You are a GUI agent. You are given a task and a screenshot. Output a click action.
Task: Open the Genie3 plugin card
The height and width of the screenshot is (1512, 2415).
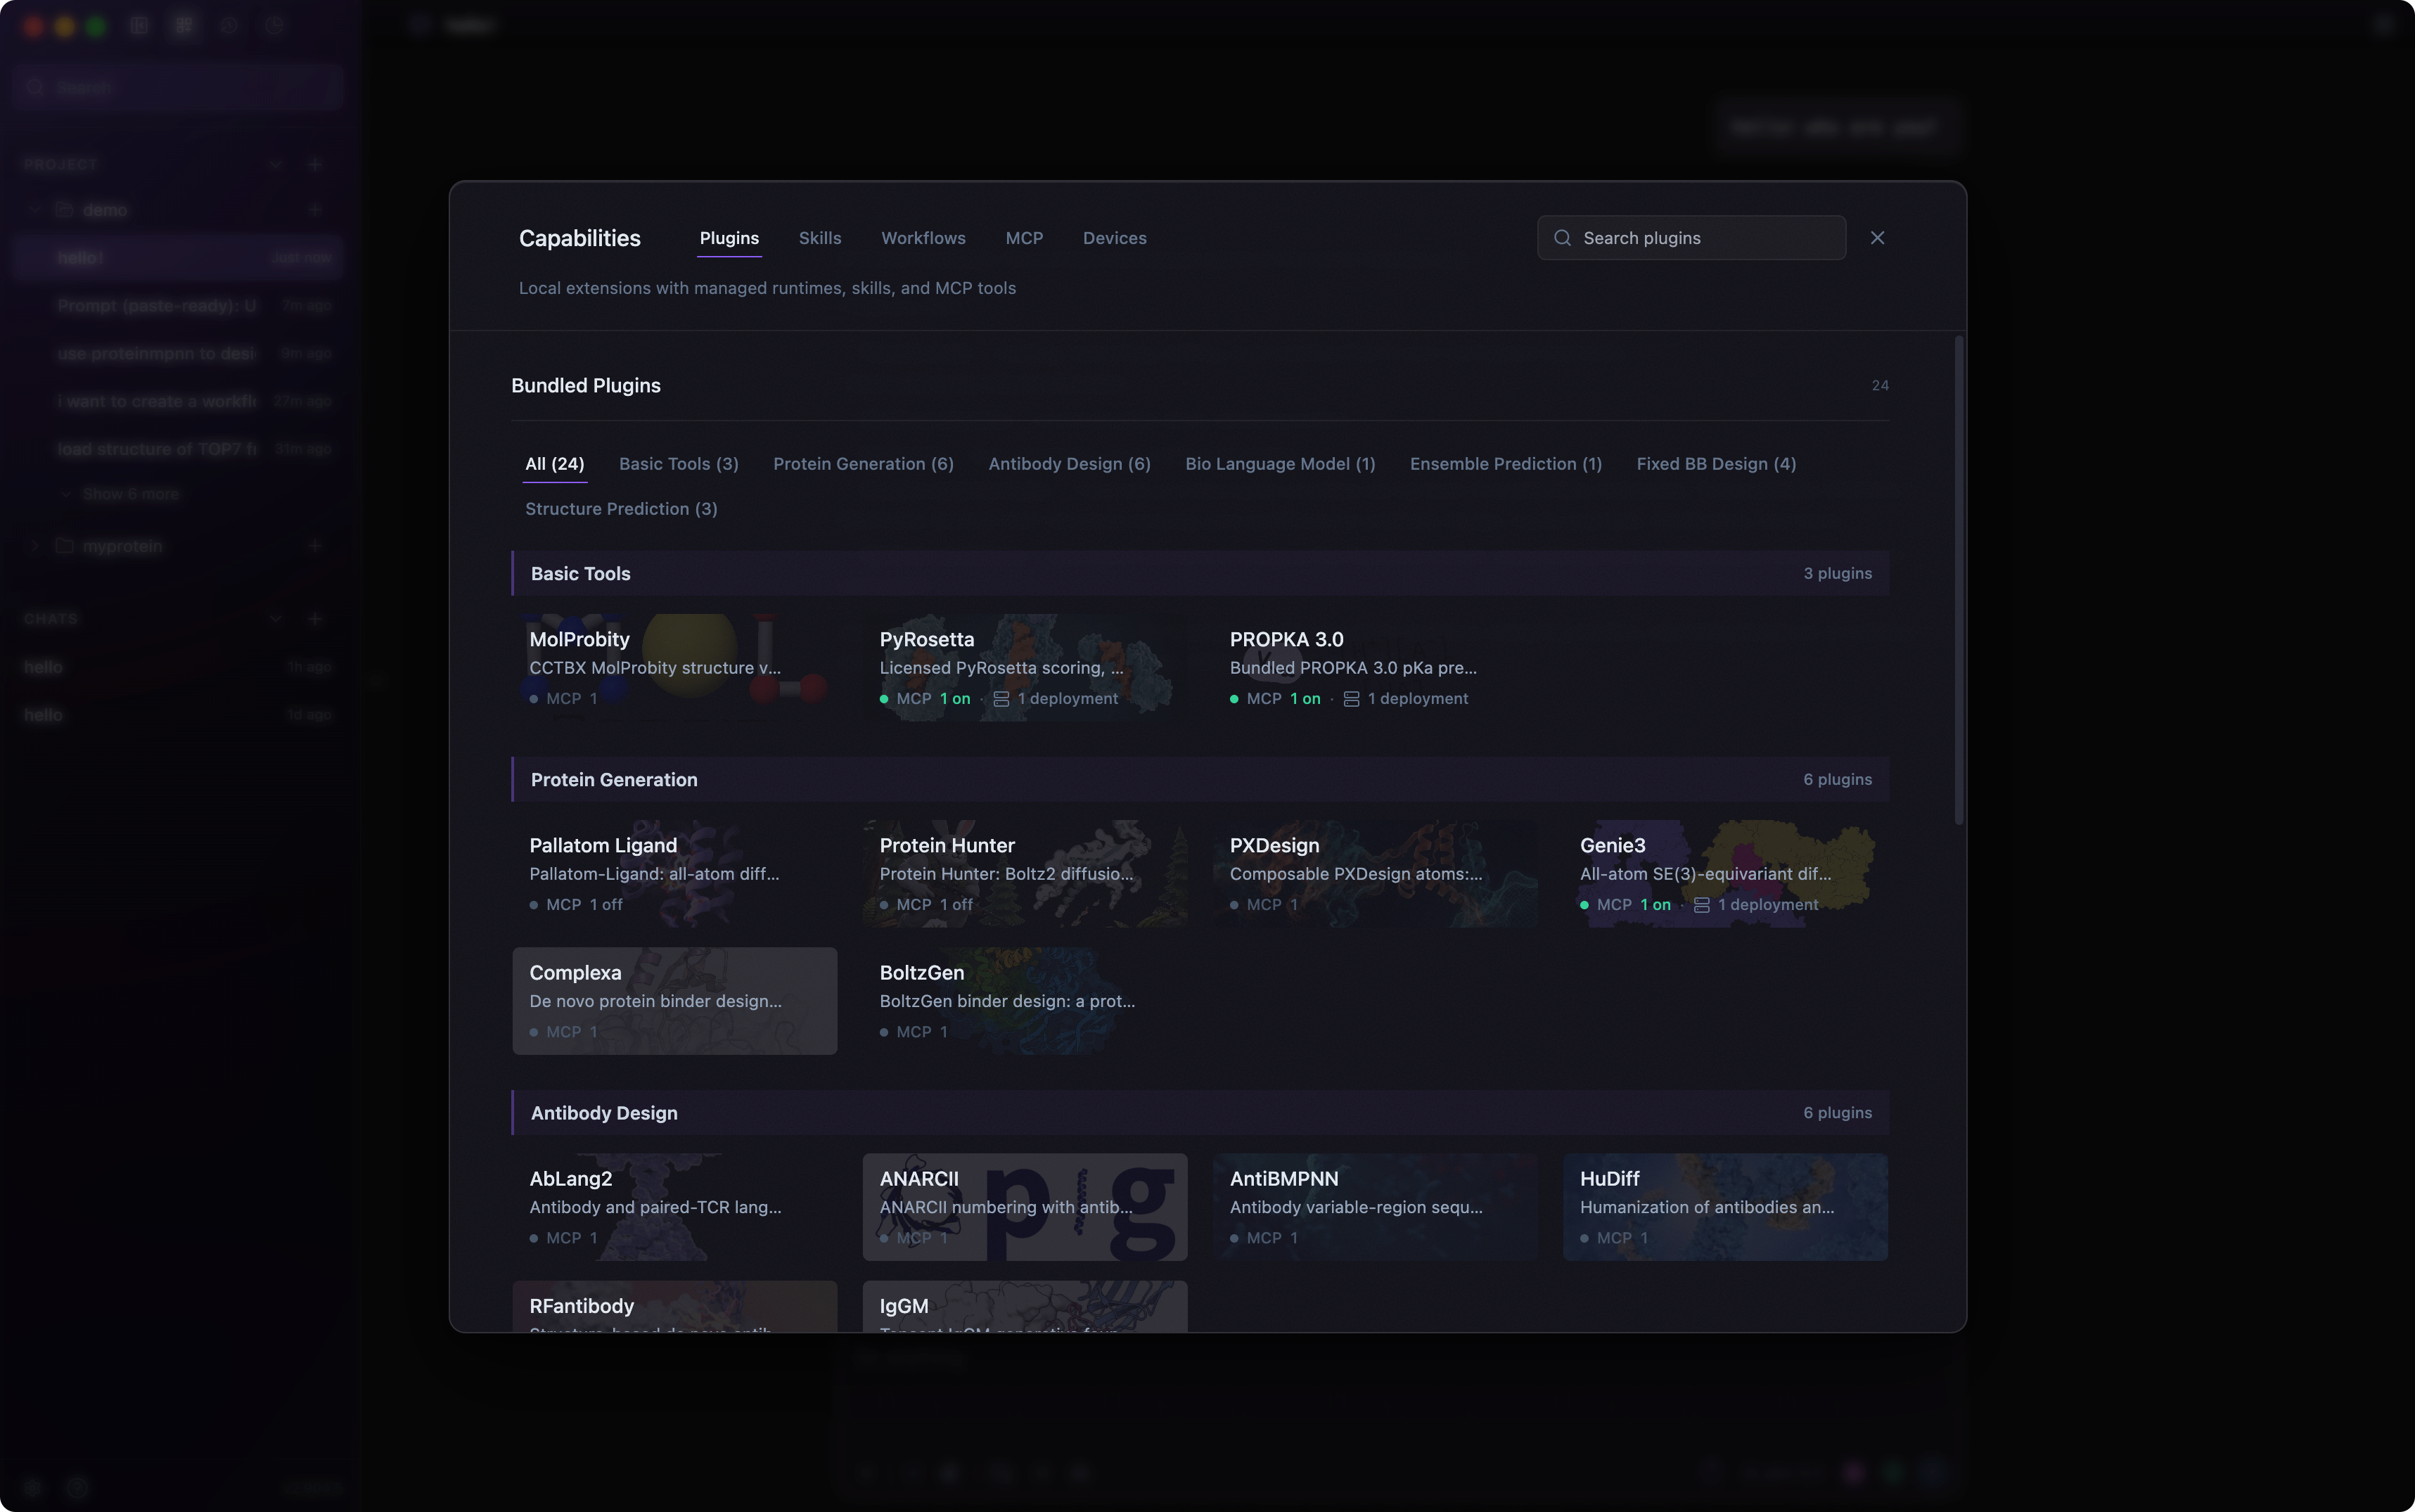[1725, 874]
